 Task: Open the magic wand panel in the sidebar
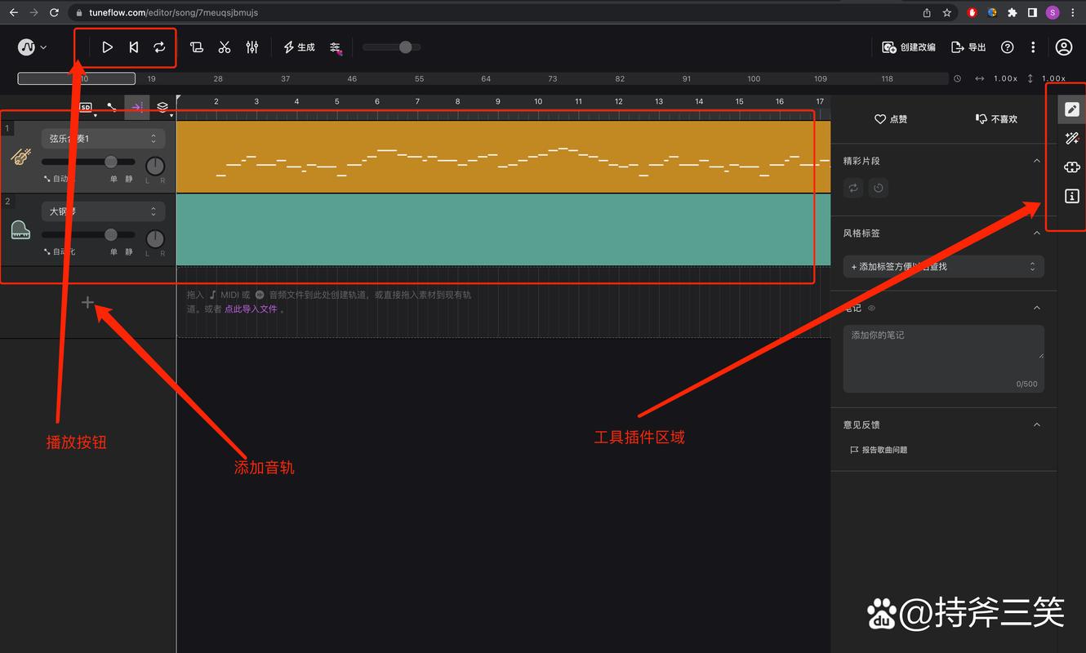(1072, 139)
